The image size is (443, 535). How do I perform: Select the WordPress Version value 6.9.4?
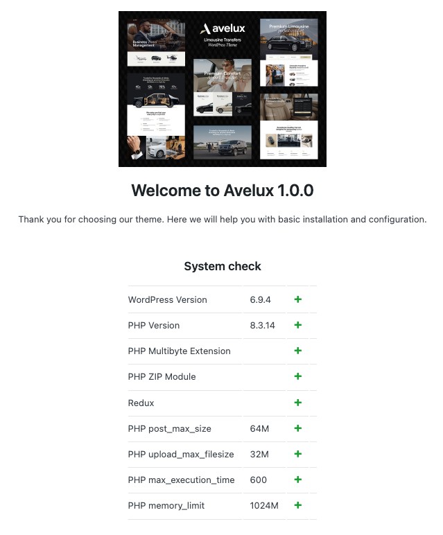point(260,299)
